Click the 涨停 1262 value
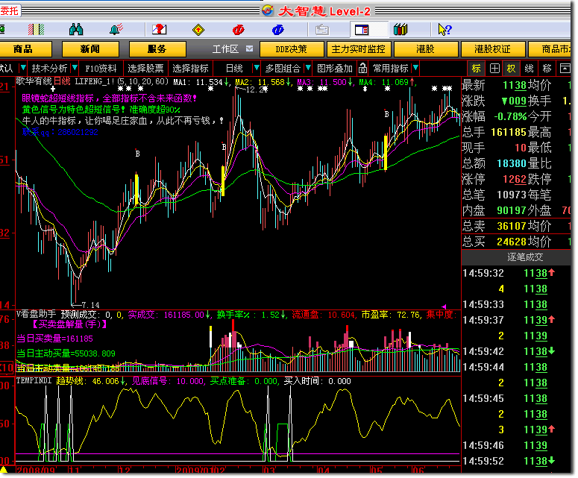The width and height of the screenshot is (578, 478). 515,179
